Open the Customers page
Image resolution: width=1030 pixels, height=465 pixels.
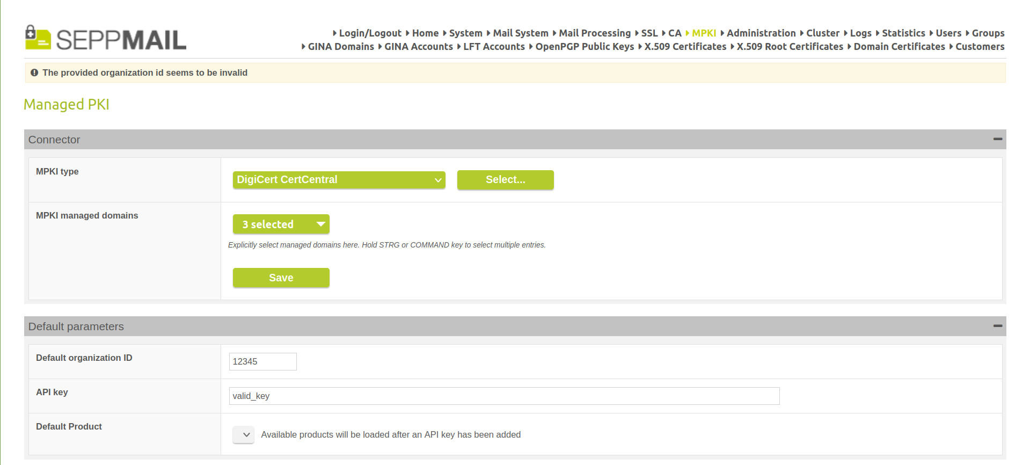click(980, 47)
